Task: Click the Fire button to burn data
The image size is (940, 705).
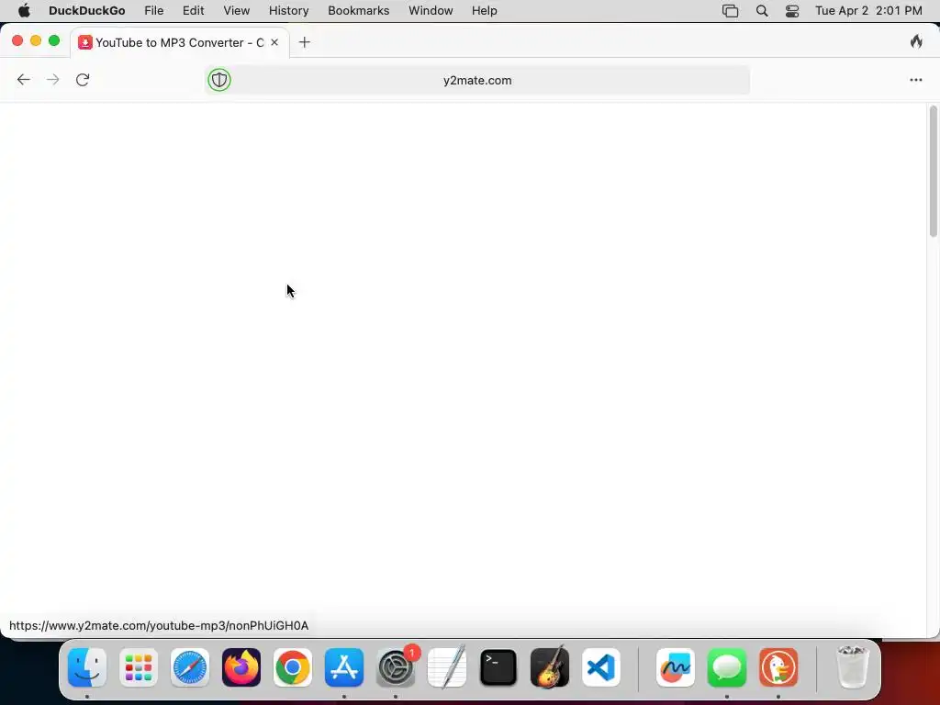Action: coord(916,41)
